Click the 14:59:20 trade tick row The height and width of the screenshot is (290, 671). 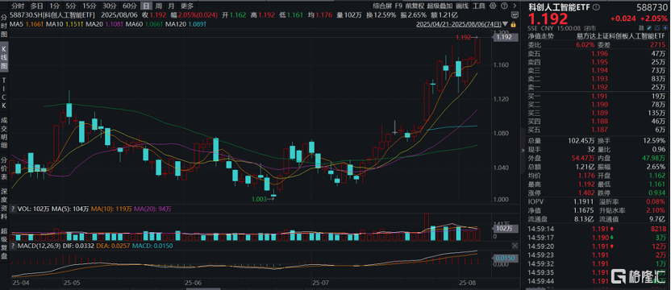[597, 246]
